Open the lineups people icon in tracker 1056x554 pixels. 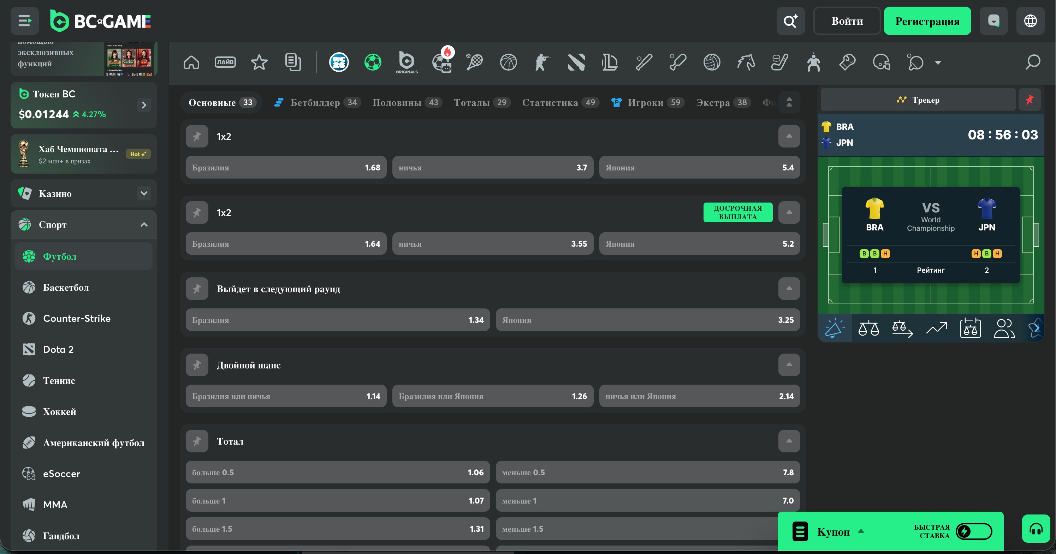(x=1004, y=329)
